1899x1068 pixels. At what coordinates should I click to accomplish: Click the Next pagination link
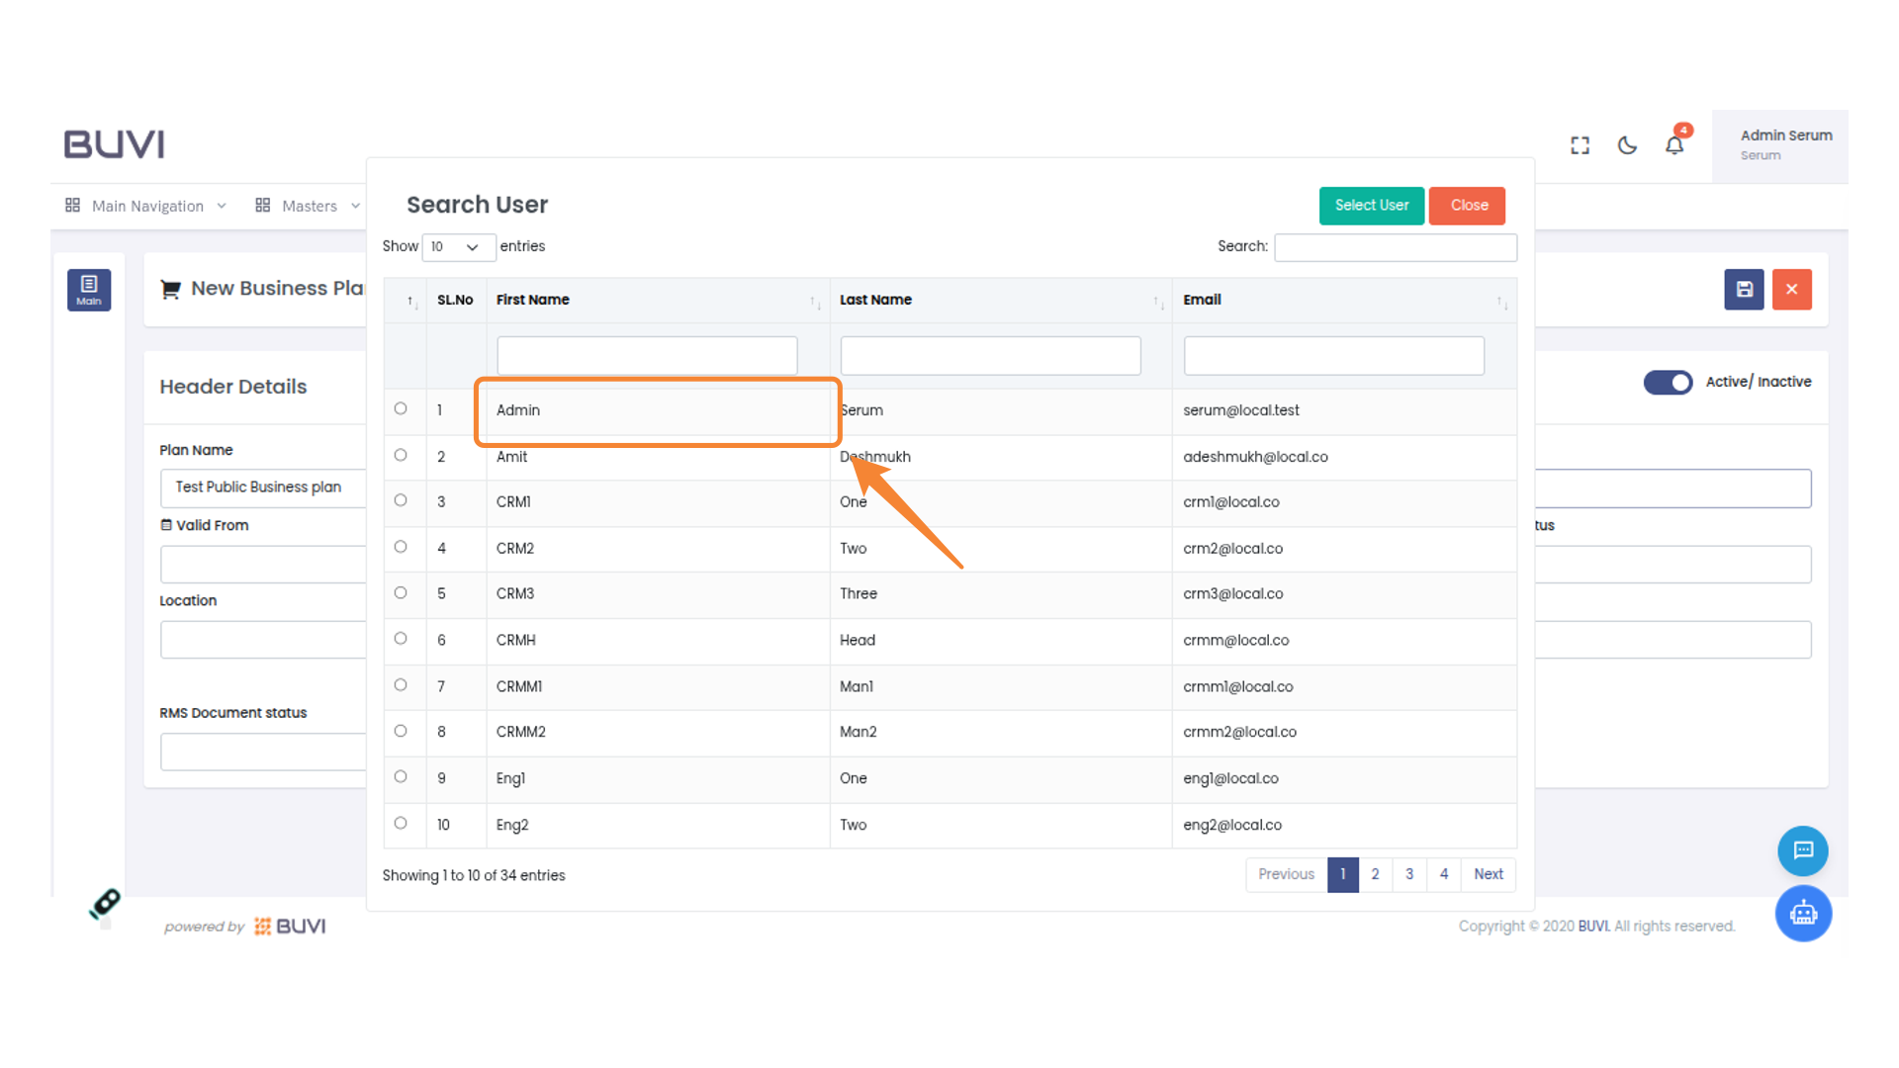coord(1488,874)
